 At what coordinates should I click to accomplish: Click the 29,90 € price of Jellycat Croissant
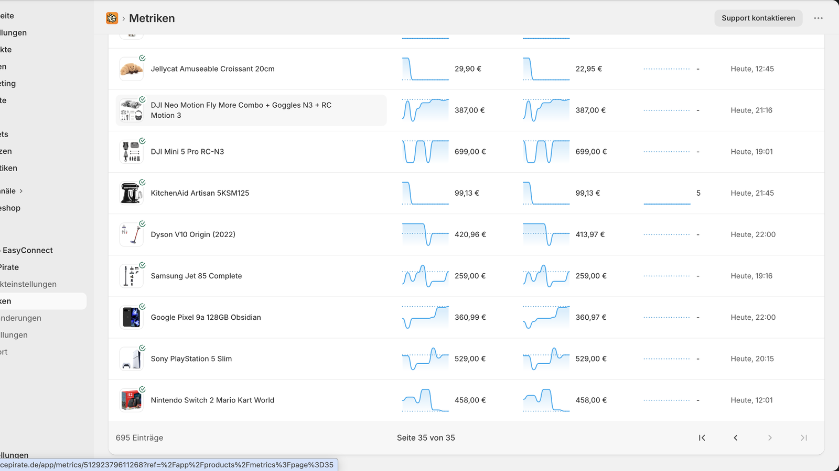coord(468,69)
